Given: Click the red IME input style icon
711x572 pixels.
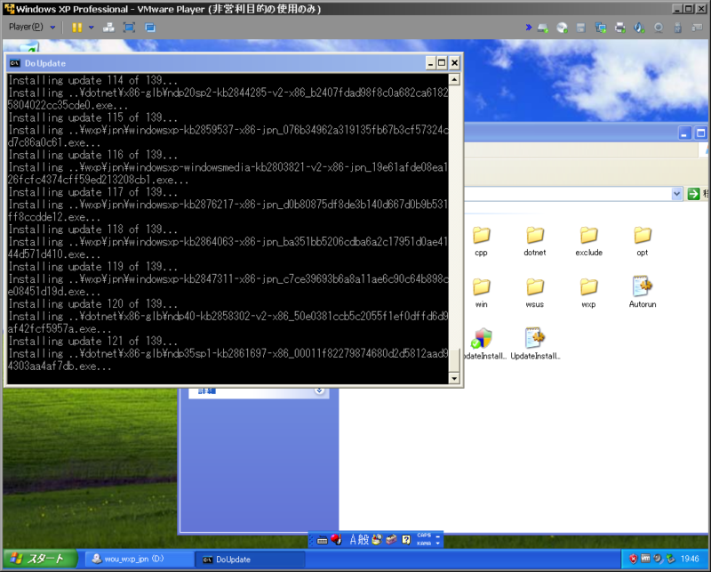Looking at the screenshot, I should (336, 539).
